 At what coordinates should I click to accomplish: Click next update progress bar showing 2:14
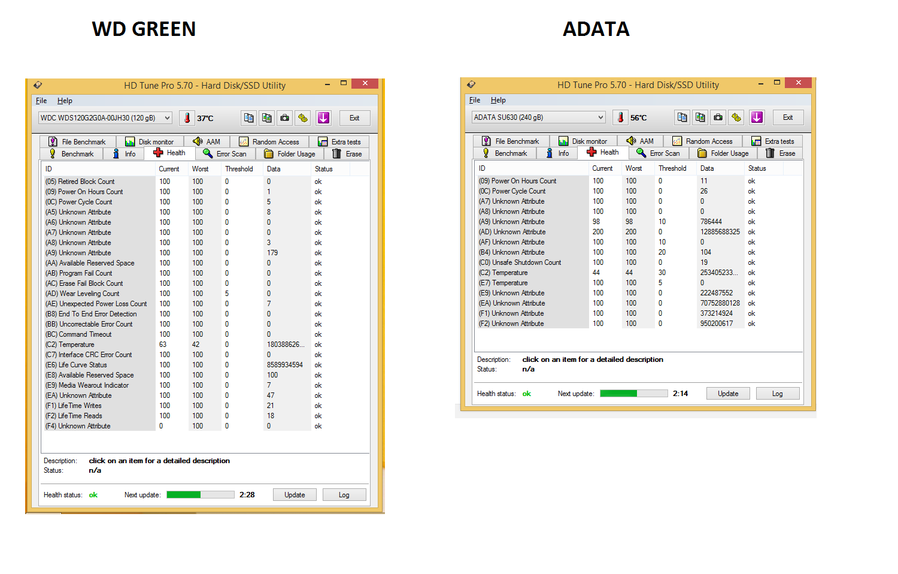click(x=634, y=394)
